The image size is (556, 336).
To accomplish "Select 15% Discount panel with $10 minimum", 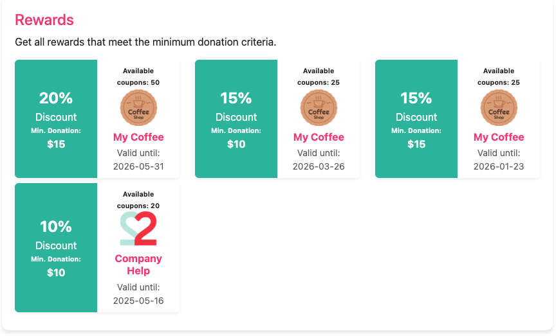I will [236, 119].
